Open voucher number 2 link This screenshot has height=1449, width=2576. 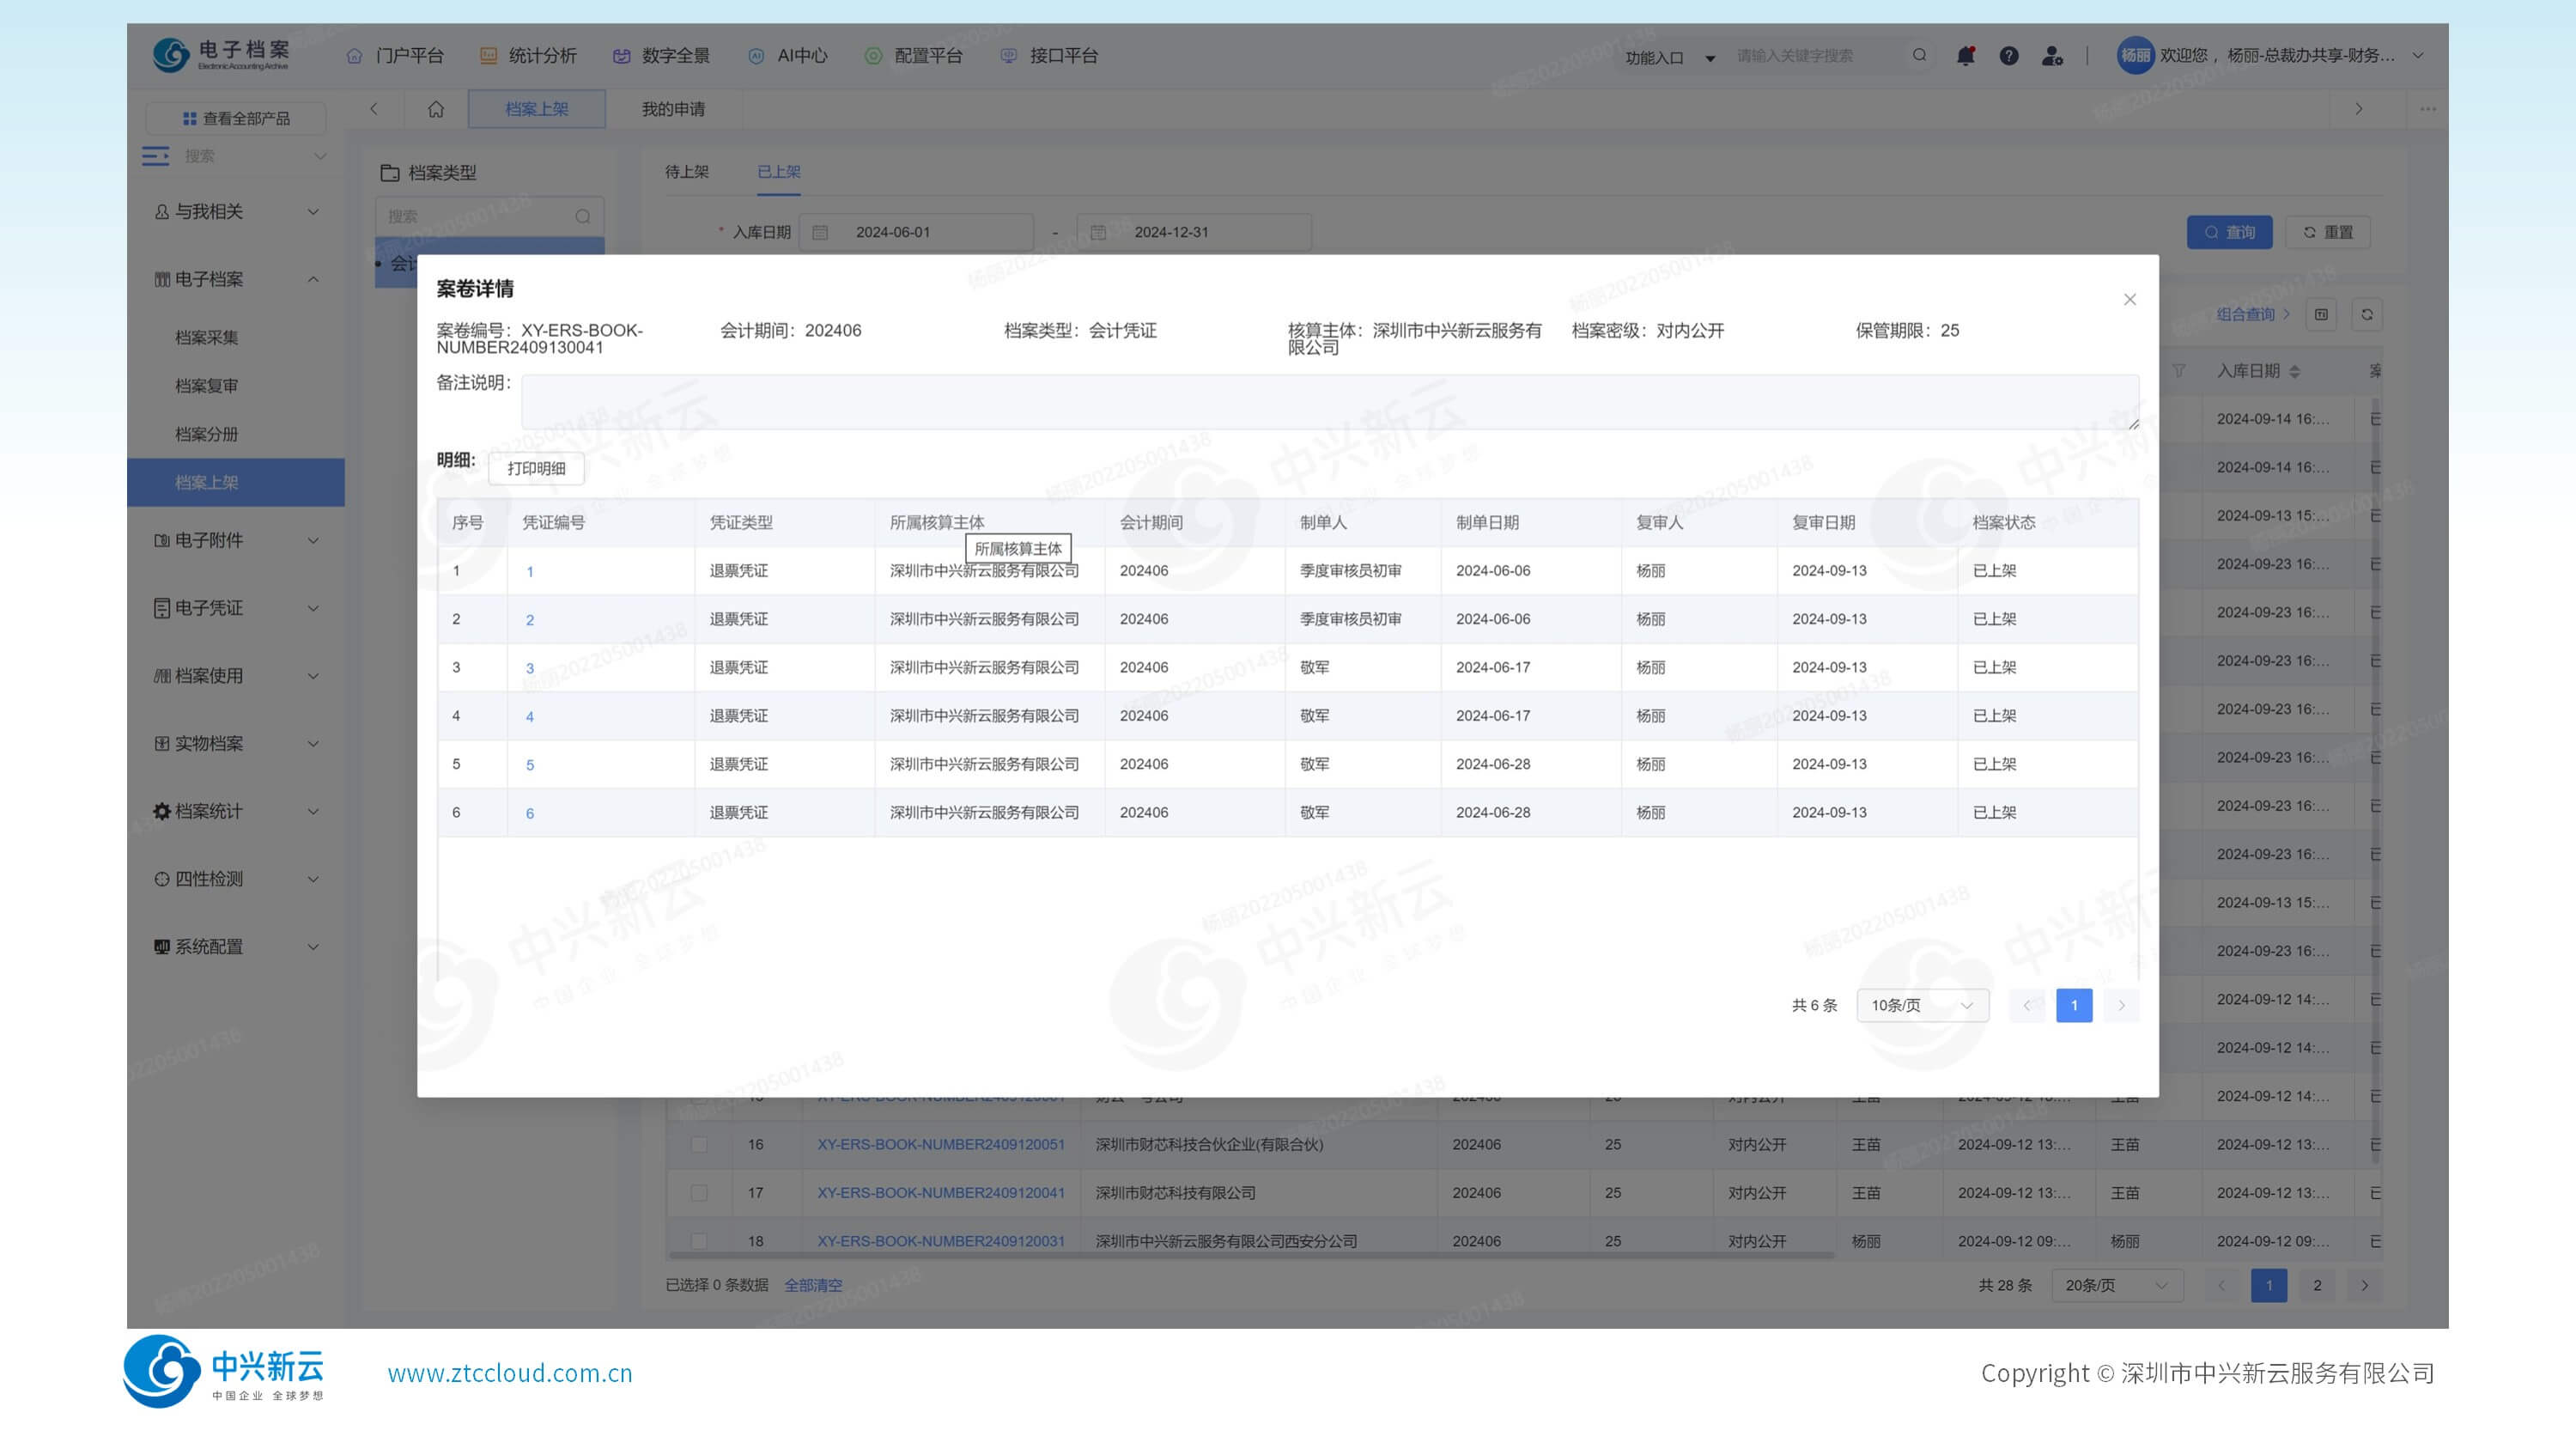tap(530, 620)
